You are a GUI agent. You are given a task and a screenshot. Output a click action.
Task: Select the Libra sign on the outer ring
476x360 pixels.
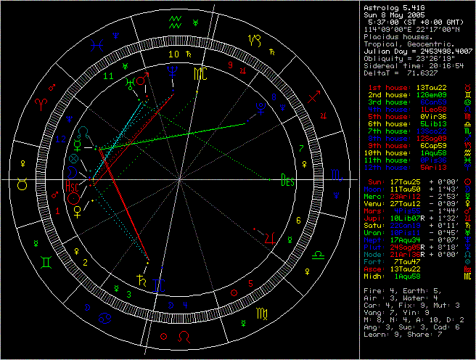point(317,256)
